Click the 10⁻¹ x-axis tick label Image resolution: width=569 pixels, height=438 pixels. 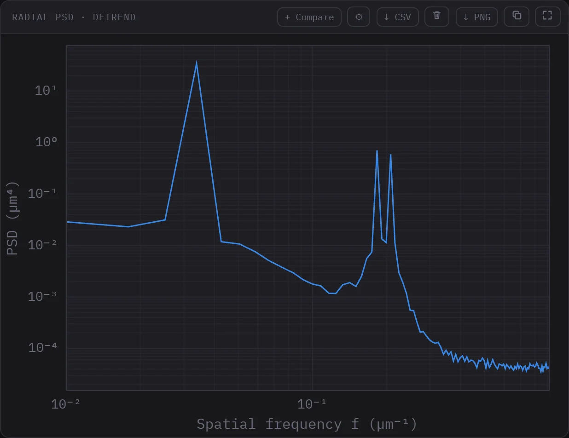click(x=311, y=404)
